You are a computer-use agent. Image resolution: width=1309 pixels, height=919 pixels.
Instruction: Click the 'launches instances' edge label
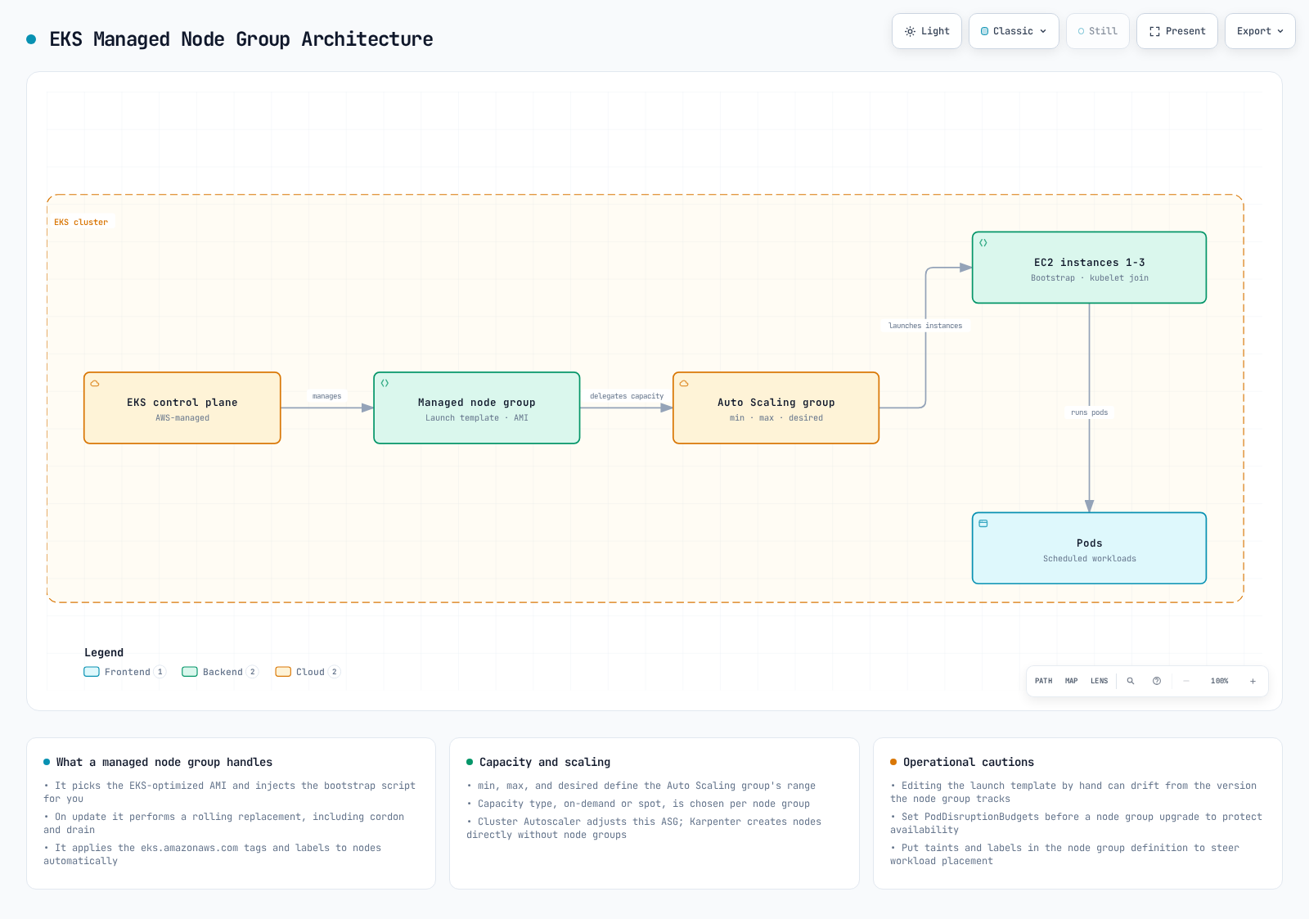point(925,326)
